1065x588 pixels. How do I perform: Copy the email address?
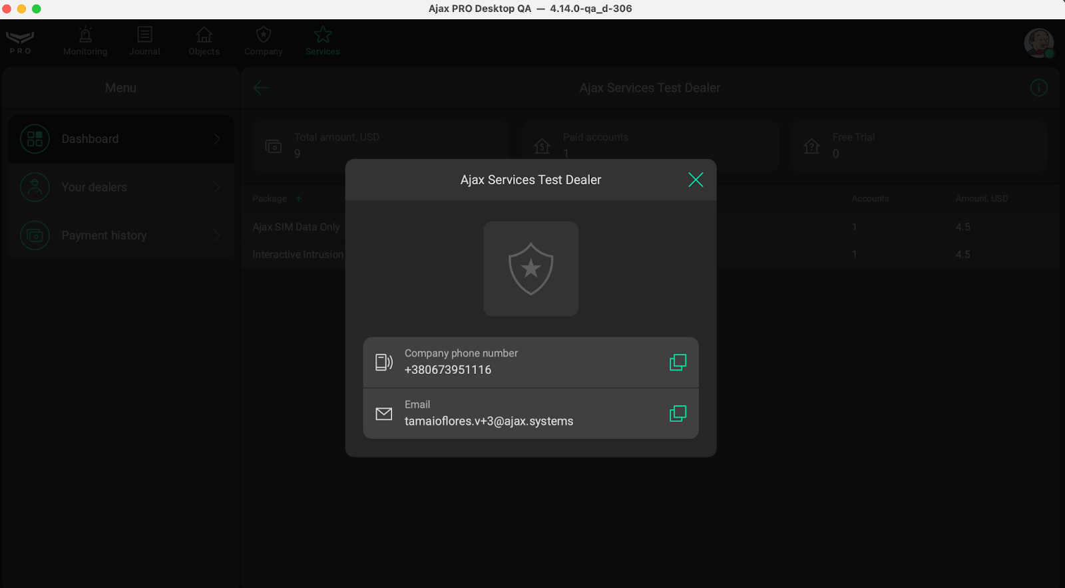pos(678,414)
